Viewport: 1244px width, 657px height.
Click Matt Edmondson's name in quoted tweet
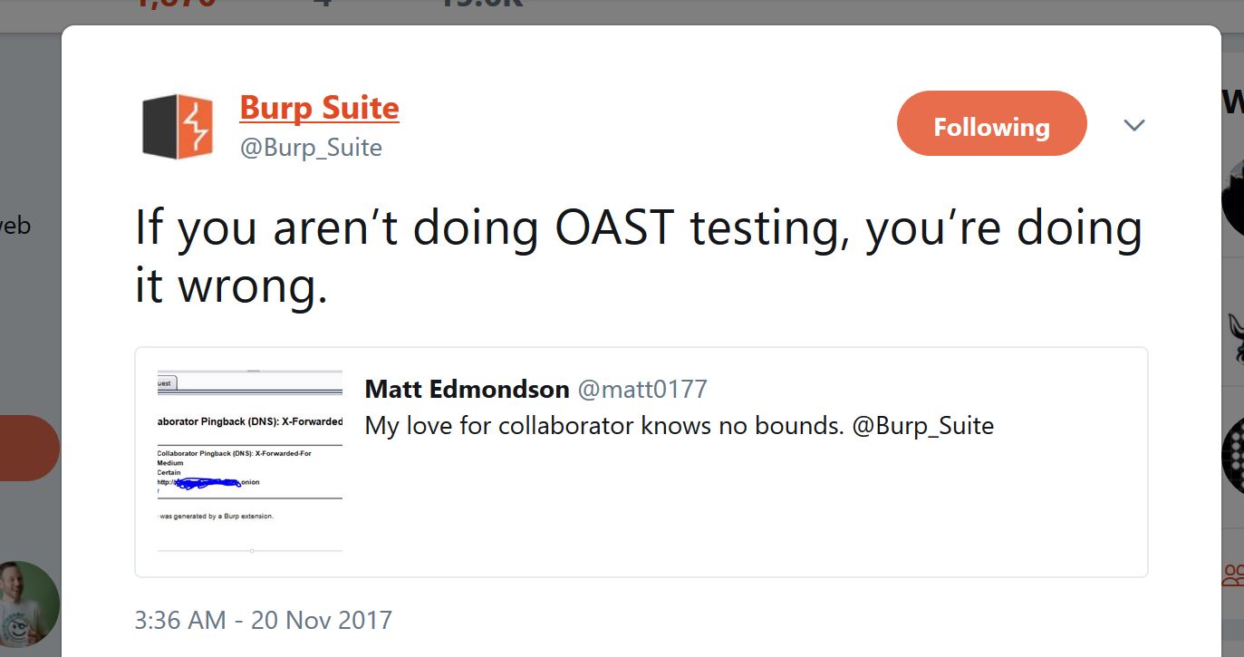click(x=467, y=390)
